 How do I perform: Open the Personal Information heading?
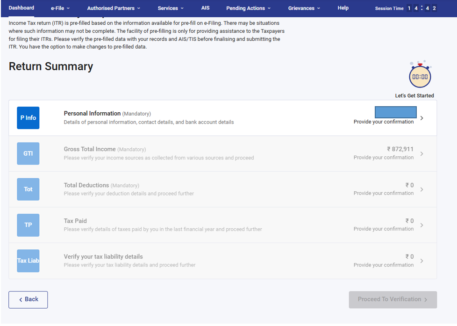click(92, 114)
